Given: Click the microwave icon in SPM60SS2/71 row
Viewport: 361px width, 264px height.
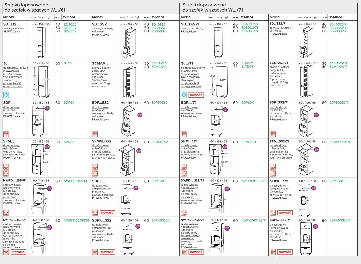Looking at the screenshot, I should coord(273,166).
